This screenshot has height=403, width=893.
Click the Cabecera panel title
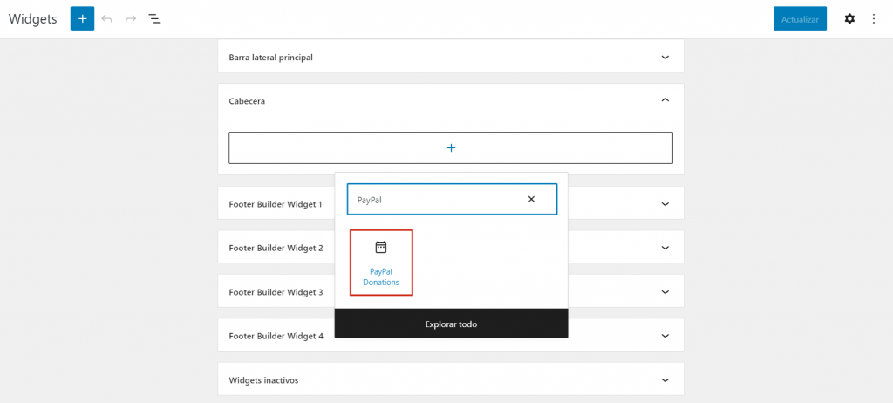pyautogui.click(x=247, y=101)
